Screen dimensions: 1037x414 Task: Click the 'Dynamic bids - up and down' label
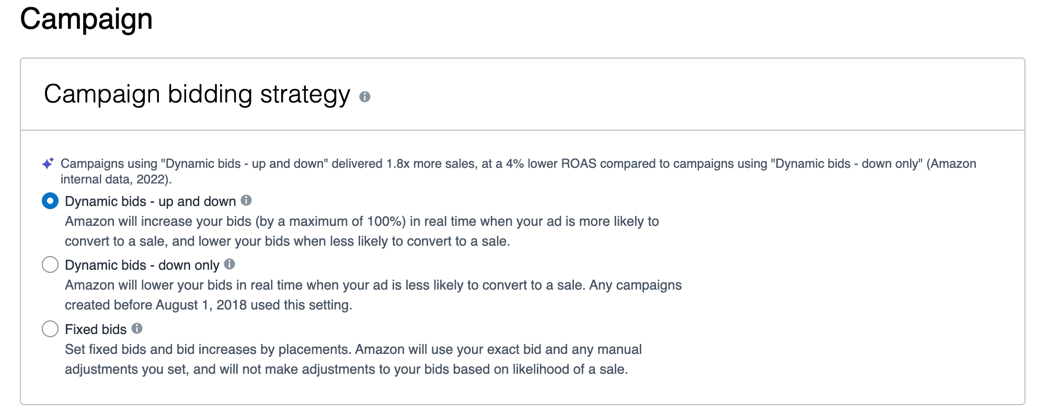151,201
